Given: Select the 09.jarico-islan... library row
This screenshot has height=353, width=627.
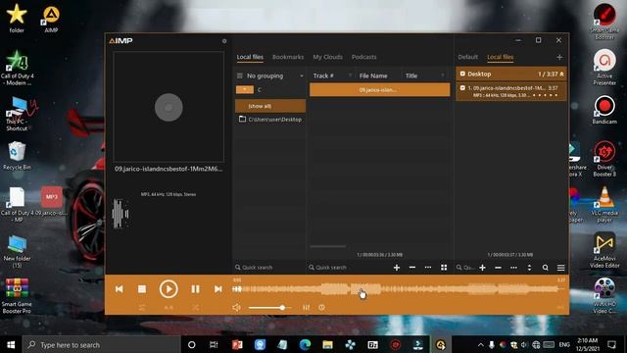Looking at the screenshot, I should coord(379,89).
